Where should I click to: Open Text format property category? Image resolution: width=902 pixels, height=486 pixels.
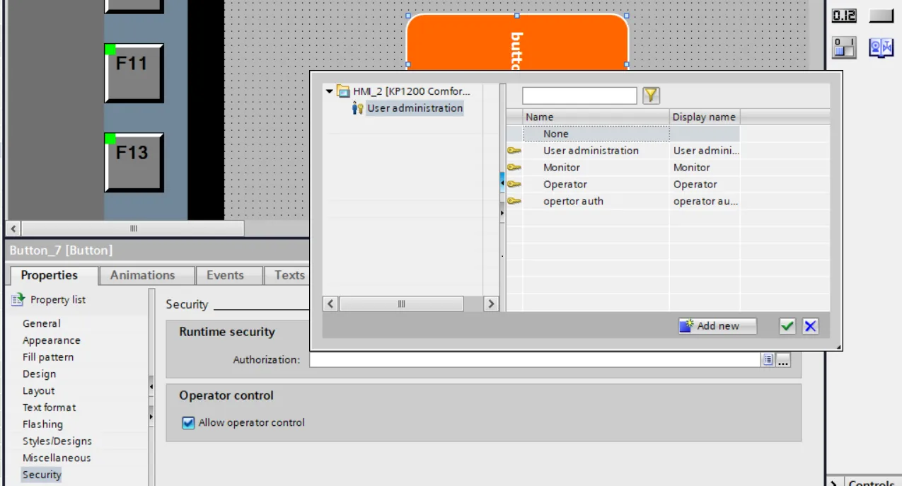pos(49,407)
